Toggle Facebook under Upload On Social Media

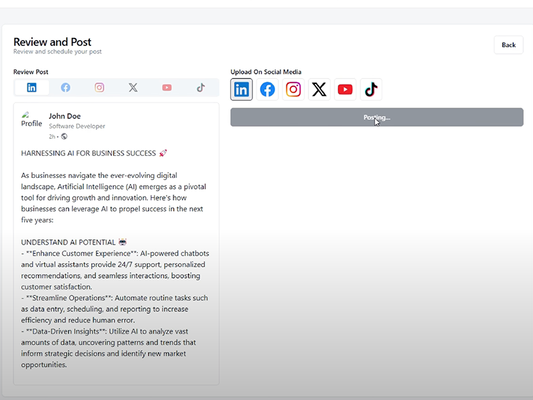point(268,89)
